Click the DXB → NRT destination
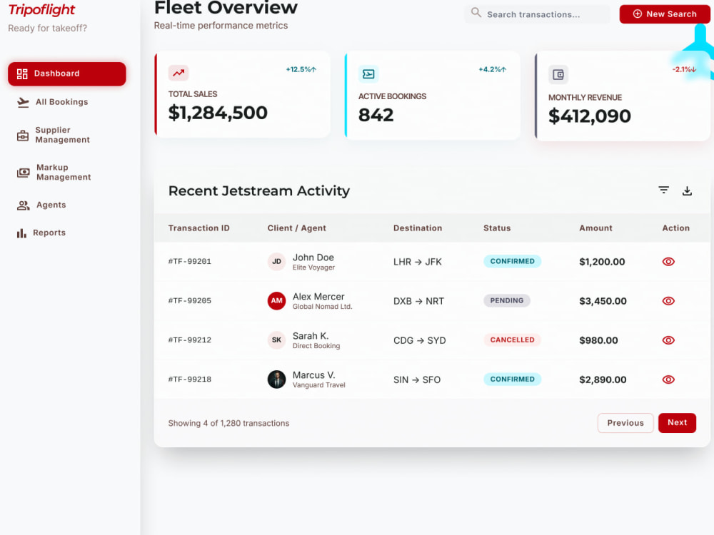Viewport: 714px width, 535px height. [x=418, y=301]
